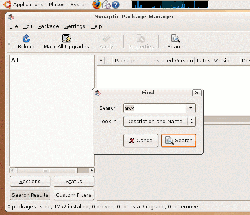Click the search text field with awk

[x=155, y=108]
